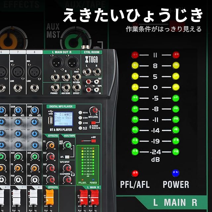
Task: Click the red PFL/AFL LED in enlarged meter
Action: [135, 174]
